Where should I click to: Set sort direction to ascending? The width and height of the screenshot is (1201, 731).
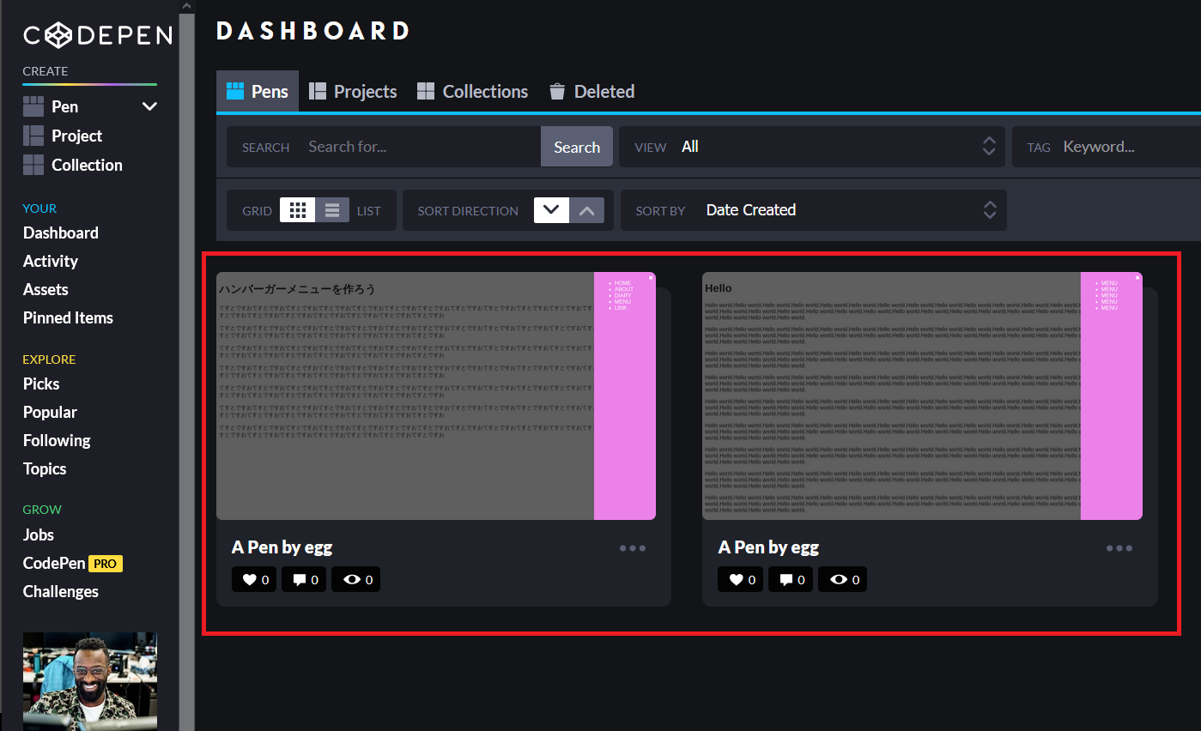pyautogui.click(x=586, y=210)
